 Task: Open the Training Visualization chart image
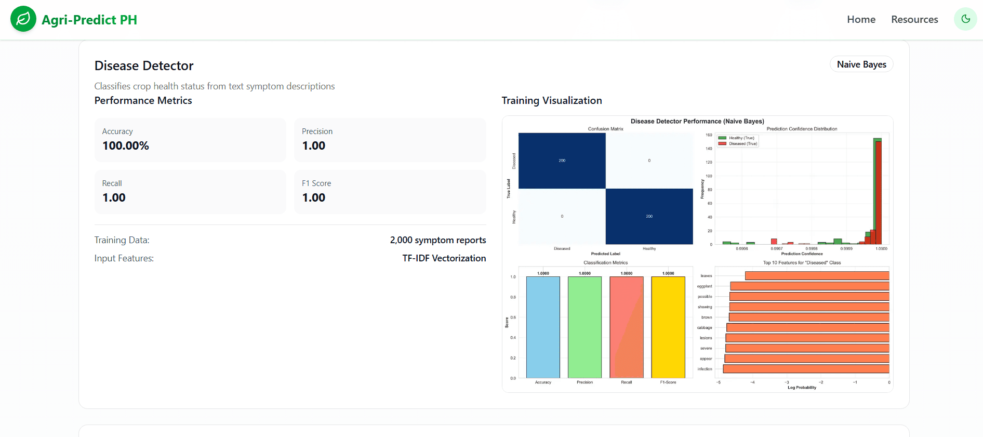[x=698, y=254]
